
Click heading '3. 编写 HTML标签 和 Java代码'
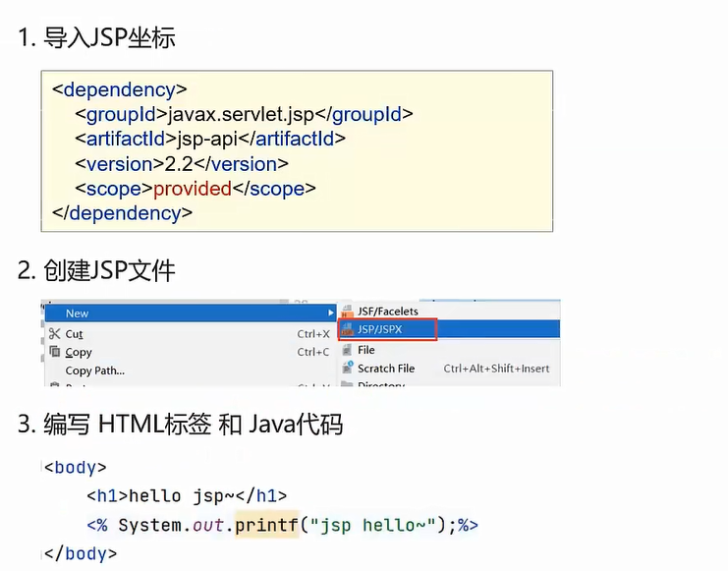(180, 424)
